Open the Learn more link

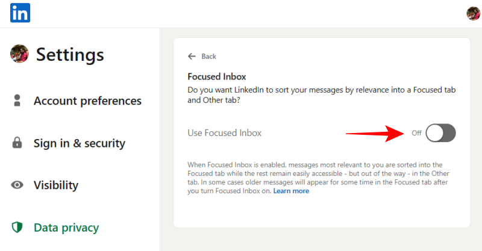pos(291,191)
